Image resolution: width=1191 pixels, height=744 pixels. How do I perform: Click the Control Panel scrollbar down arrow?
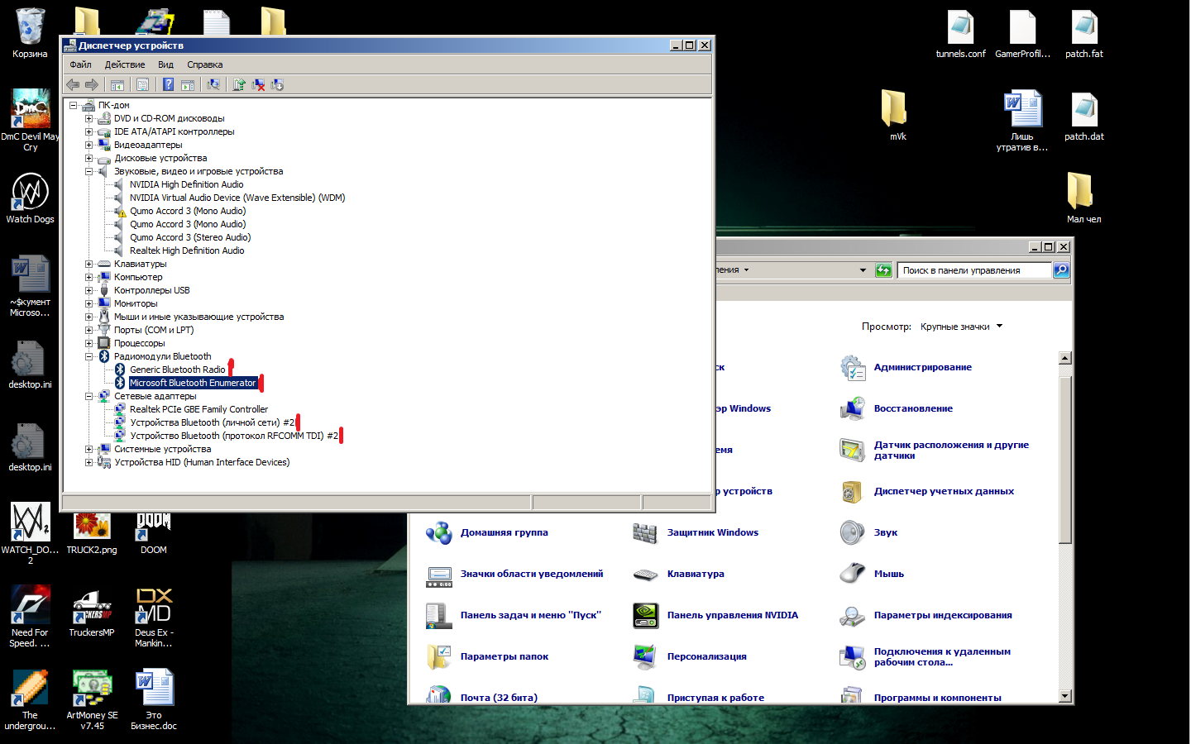click(x=1065, y=696)
